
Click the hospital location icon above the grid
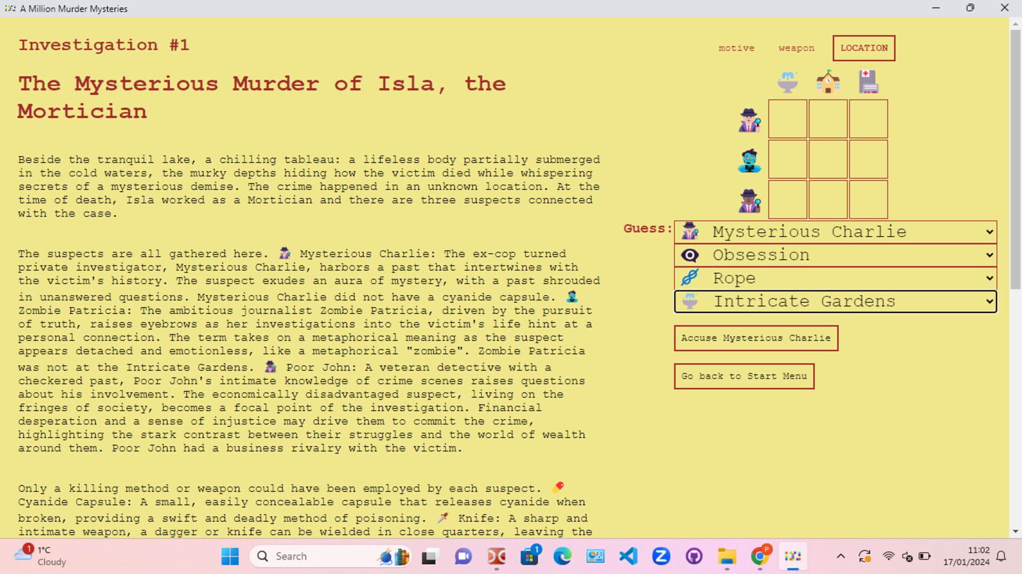[x=868, y=81]
